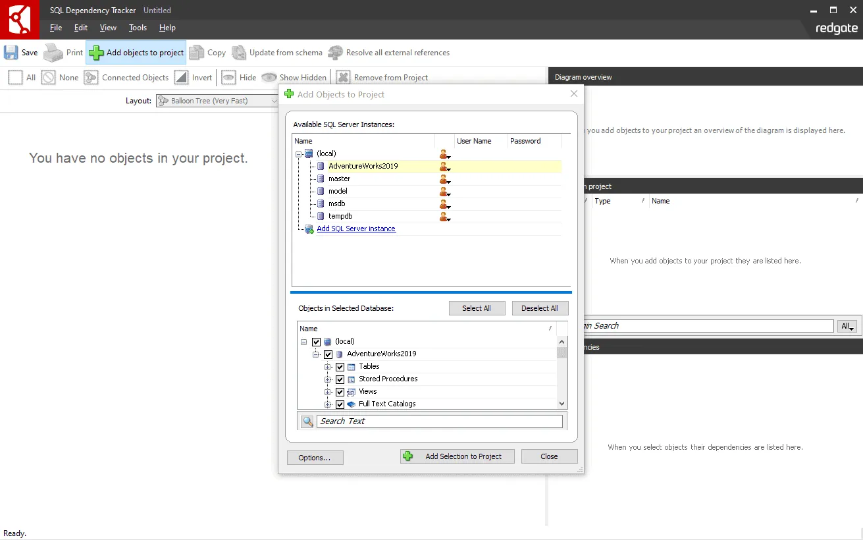Image resolution: width=863 pixels, height=540 pixels.
Task: Select the msdb database in the instances list
Action: tap(336, 203)
